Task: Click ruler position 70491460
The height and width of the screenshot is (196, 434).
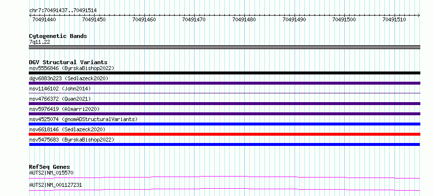Action: (144, 19)
